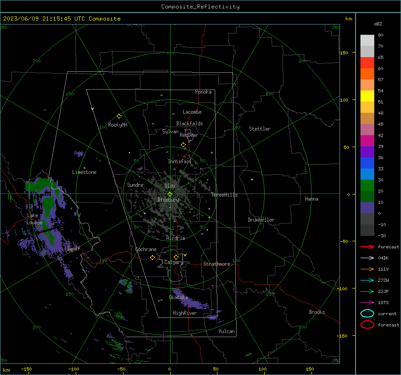Click the asterisk marker above Limestone
The height and width of the screenshot is (375, 401).
84,168
